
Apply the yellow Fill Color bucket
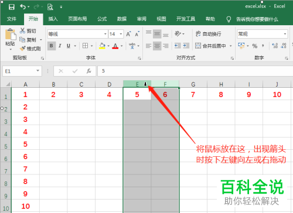(x=102, y=46)
